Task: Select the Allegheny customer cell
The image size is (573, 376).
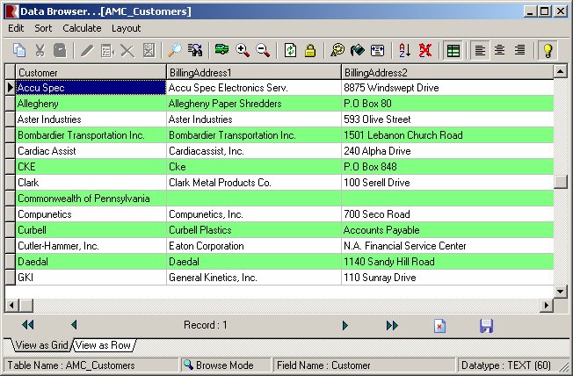Action: click(91, 104)
